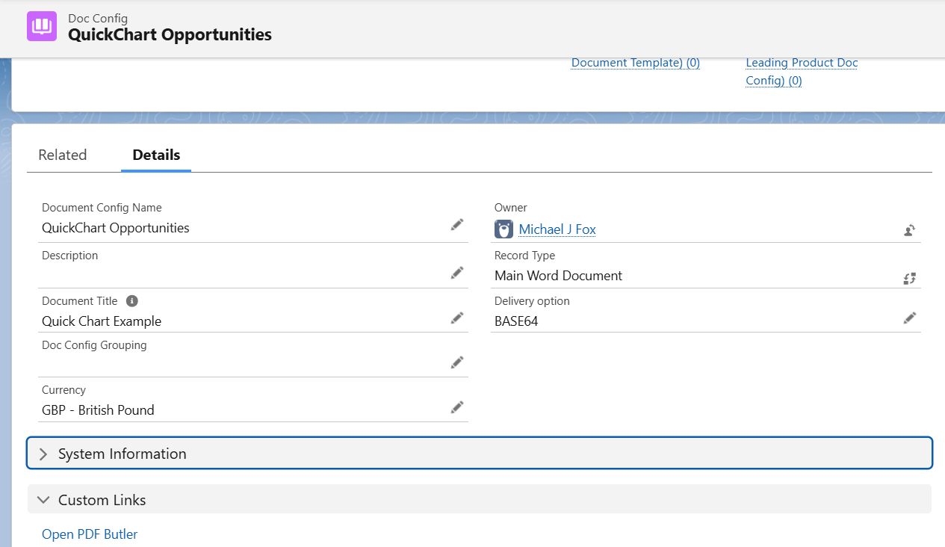Click the Quick Chart Example title value
The width and height of the screenshot is (945, 547).
(x=102, y=321)
